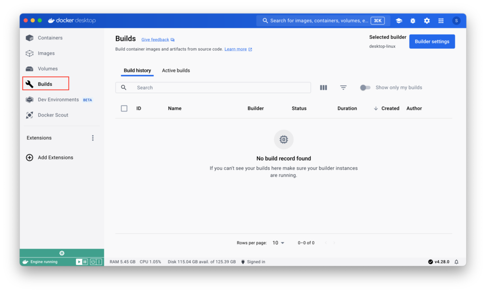Sort the table by Created column

[390, 109]
